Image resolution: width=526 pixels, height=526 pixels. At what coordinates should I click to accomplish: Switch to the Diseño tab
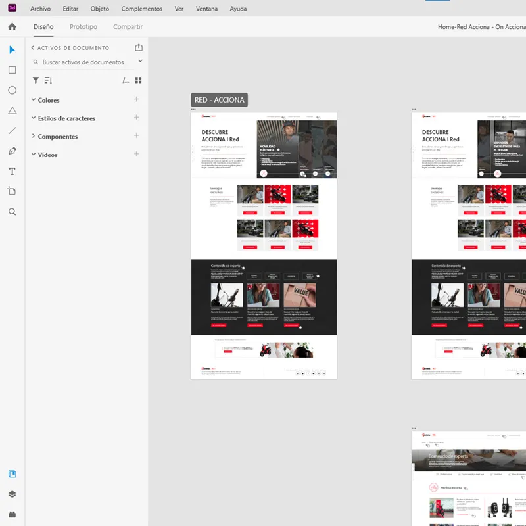43,26
